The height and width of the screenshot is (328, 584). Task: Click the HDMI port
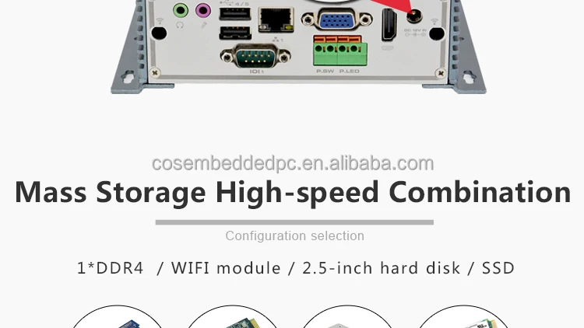(x=389, y=25)
